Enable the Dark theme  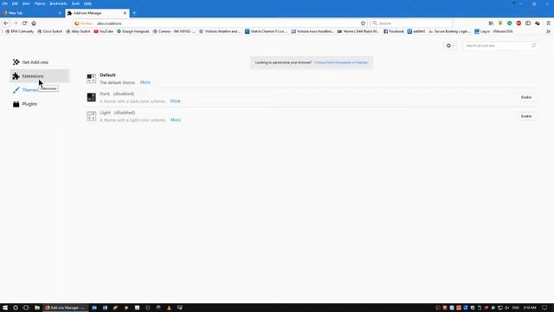click(x=526, y=97)
